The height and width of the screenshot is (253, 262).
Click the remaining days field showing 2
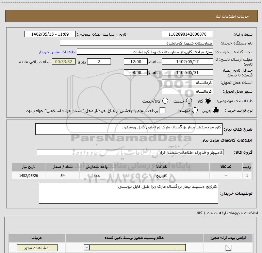click(x=99, y=62)
